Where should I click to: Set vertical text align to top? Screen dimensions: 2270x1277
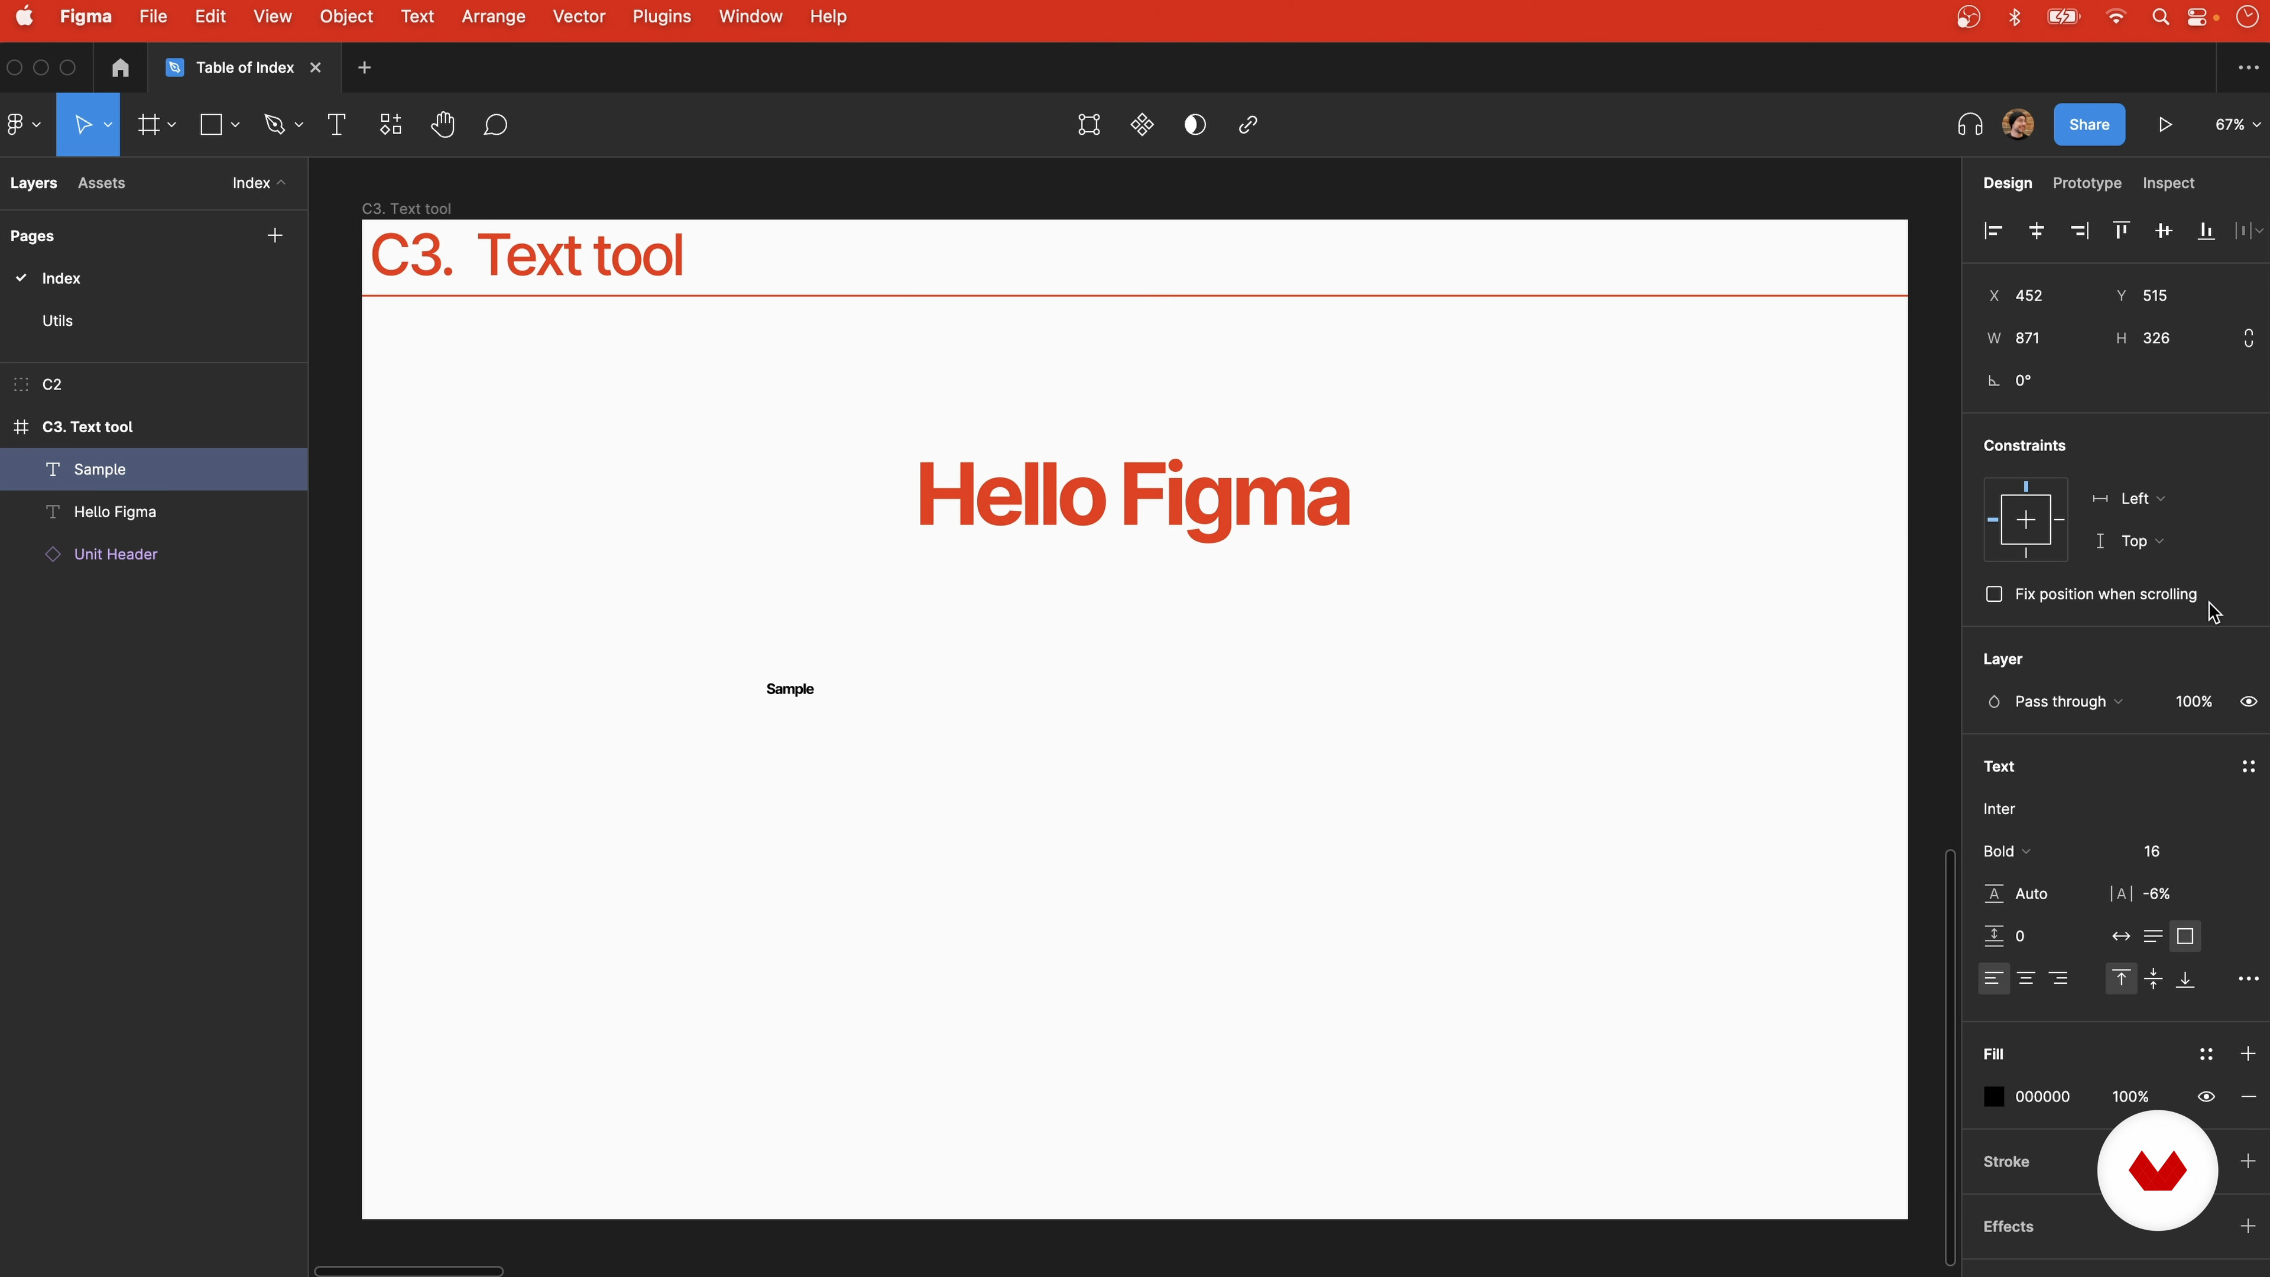pyautogui.click(x=2121, y=979)
